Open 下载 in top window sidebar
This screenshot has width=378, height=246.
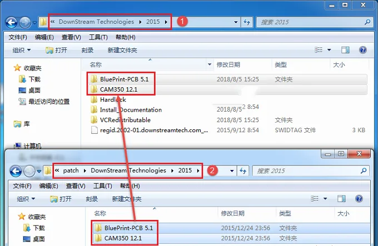(29, 79)
